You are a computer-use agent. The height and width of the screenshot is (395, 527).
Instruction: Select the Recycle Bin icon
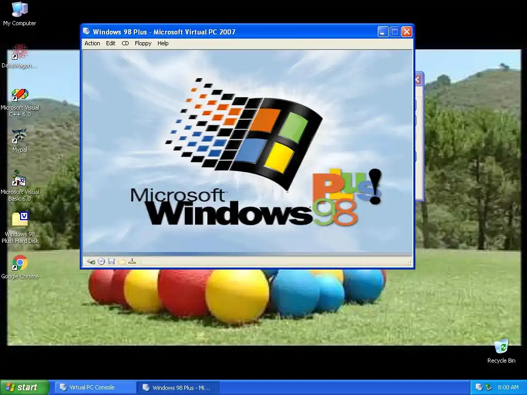pyautogui.click(x=501, y=351)
